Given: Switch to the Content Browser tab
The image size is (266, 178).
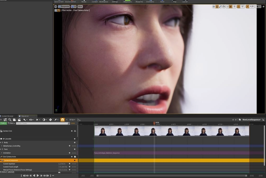Looking at the screenshot, I should 7,116.
